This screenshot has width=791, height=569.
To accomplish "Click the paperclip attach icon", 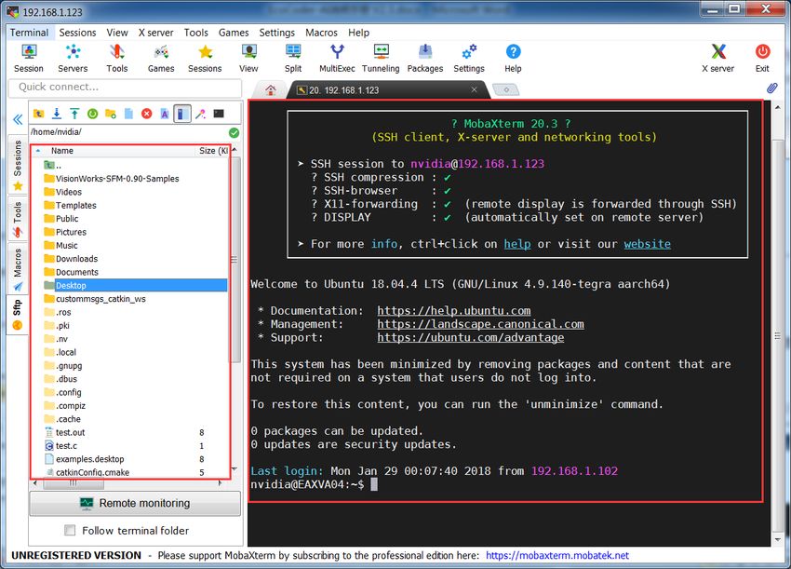I will pos(771,88).
